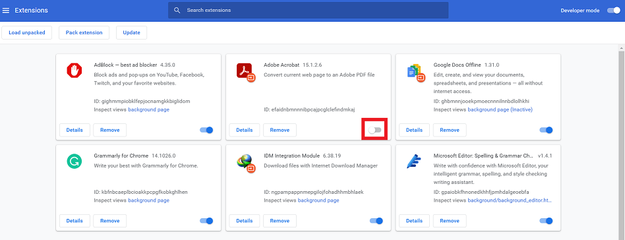Click Grammarly version 14.1026.0 text

(164, 156)
